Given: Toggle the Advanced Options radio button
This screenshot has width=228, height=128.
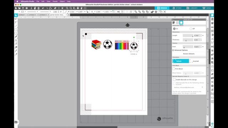Looking at the screenshot, I should click(173, 50).
